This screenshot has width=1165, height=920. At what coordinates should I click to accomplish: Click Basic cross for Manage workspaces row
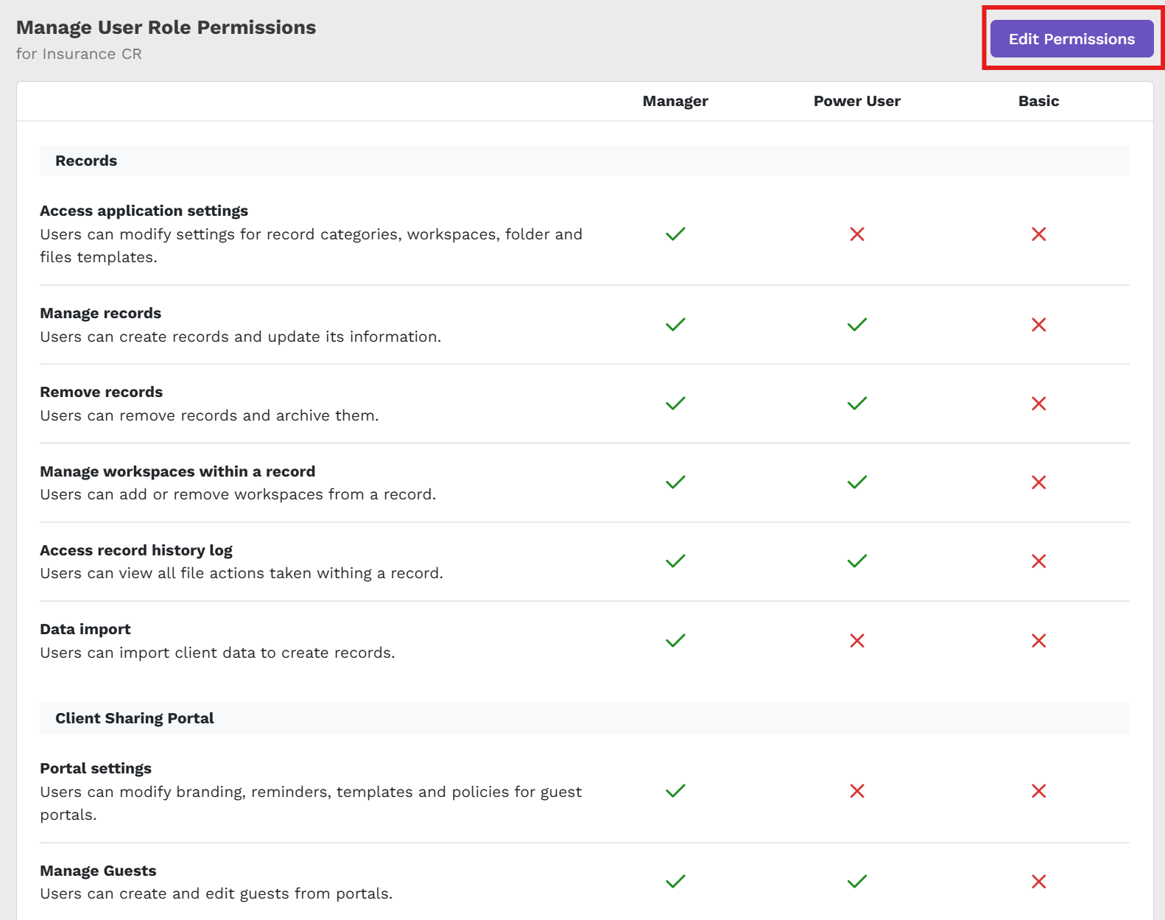[x=1039, y=482]
